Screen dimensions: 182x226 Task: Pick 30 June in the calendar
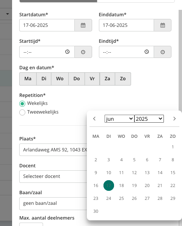[x=96, y=211]
